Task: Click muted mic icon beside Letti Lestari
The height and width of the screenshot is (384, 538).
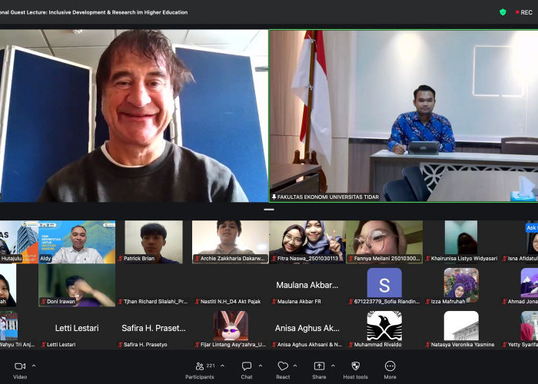Action: tap(44, 345)
